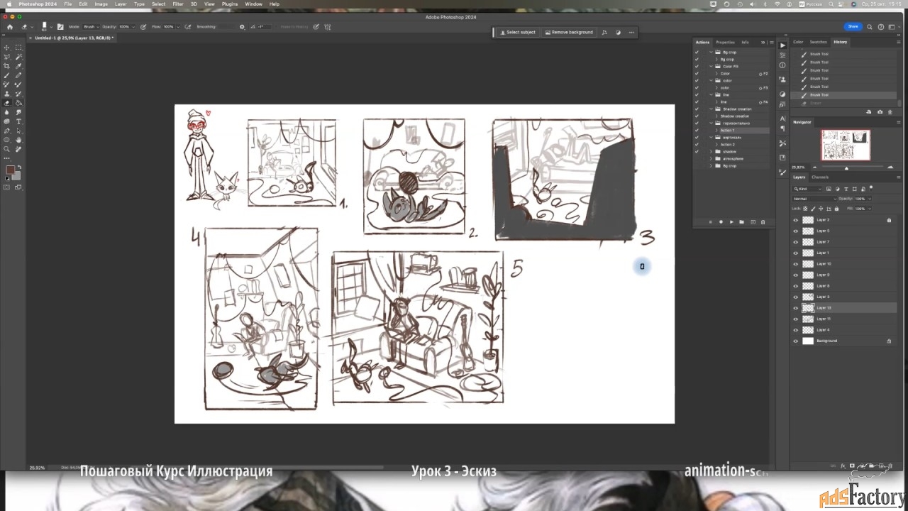Viewport: 908px width, 511px height.
Task: Open the Flow dropdown in options bar
Action: 177,27
